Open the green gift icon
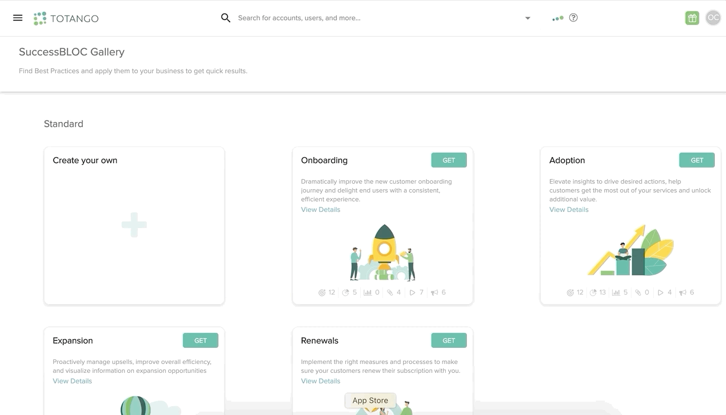Image resolution: width=726 pixels, height=415 pixels. click(x=692, y=18)
